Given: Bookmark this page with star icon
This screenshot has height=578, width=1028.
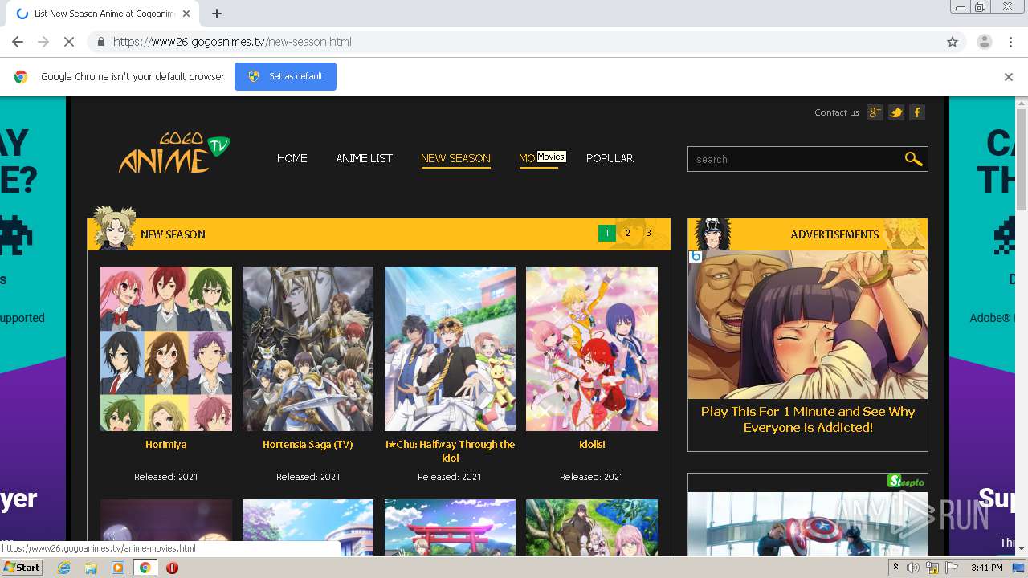Looking at the screenshot, I should (953, 42).
